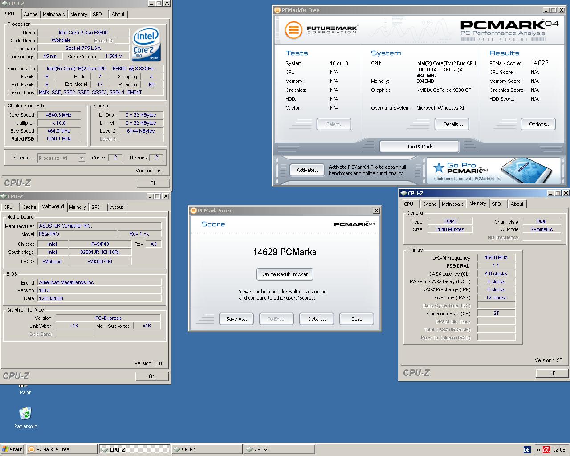Screen dimensions: 570x456
Task: Click the Core Speed value 4640.3 MHz
Action: point(59,115)
